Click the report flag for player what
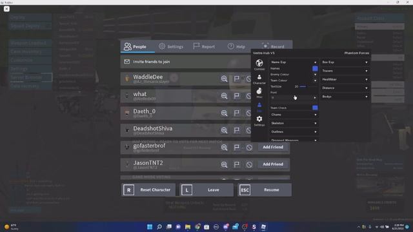Image resolution: width=413 pixels, height=232 pixels. pyautogui.click(x=237, y=96)
